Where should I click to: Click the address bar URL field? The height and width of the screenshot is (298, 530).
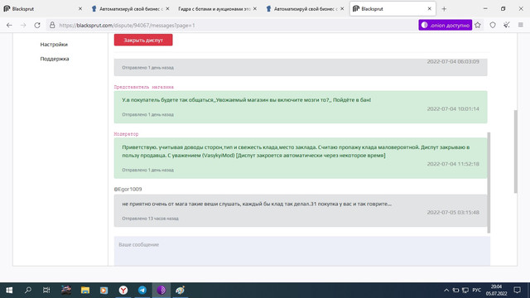pos(237,25)
